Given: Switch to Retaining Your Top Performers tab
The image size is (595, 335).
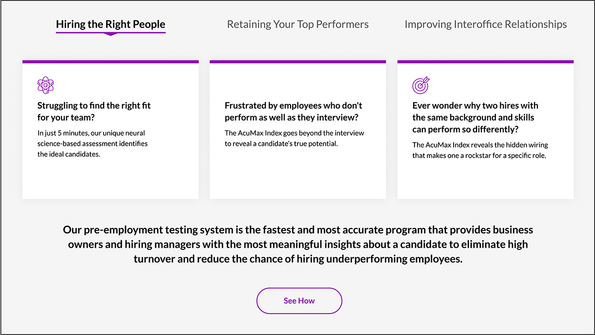Looking at the screenshot, I should point(298,24).
